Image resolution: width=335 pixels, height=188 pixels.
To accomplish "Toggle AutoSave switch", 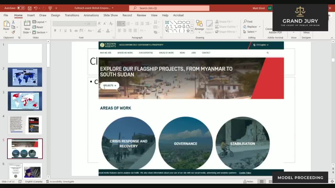I will click(x=21, y=8).
